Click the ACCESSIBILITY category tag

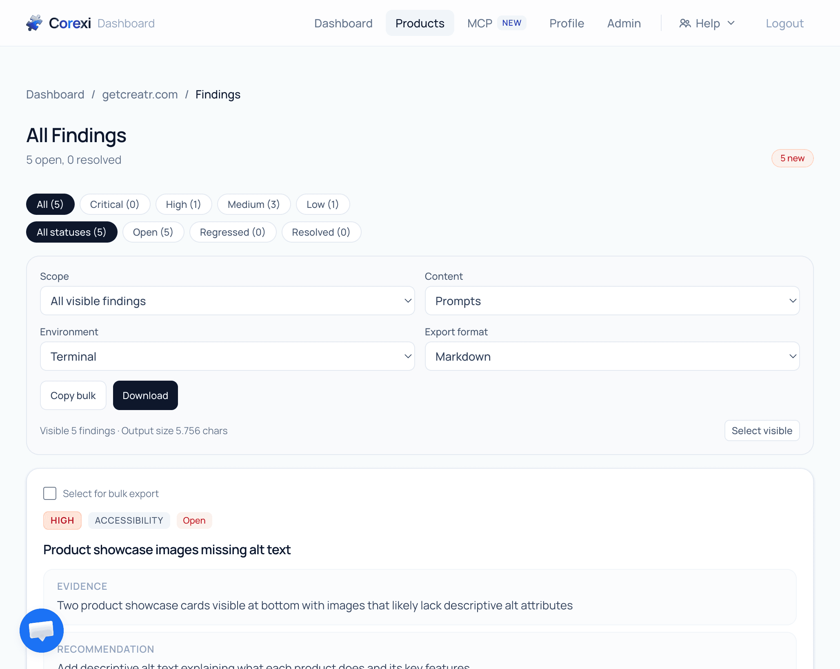pyautogui.click(x=129, y=520)
